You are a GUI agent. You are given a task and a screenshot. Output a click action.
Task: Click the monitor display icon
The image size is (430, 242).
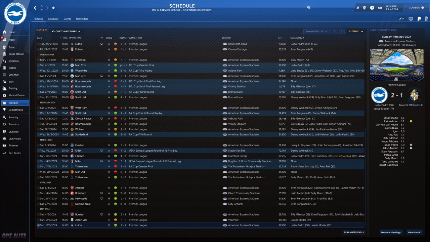(x=411, y=19)
